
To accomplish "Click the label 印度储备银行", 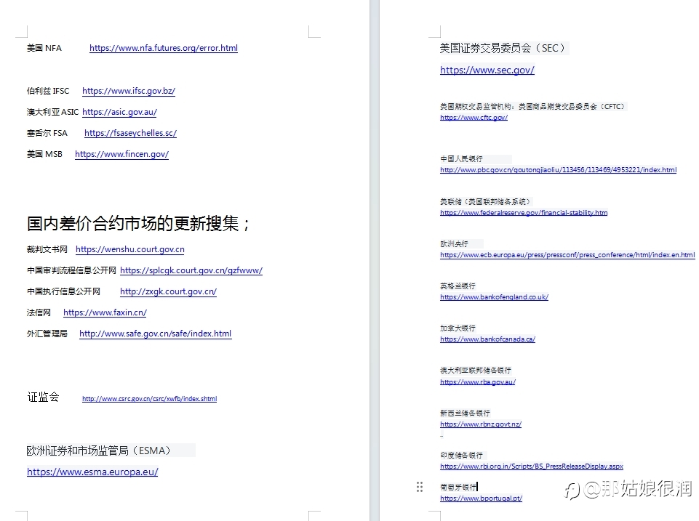I will (461, 456).
